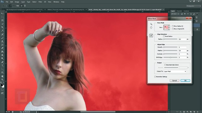Click the Contrast value input field
The image size is (202, 113).
point(182,54)
